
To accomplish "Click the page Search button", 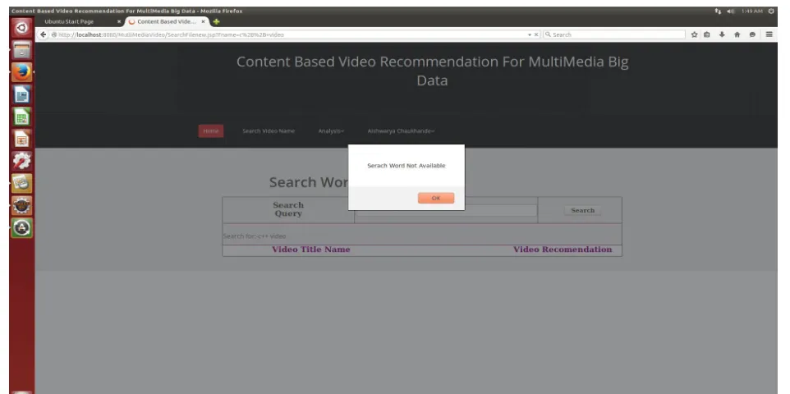I will [x=582, y=211].
